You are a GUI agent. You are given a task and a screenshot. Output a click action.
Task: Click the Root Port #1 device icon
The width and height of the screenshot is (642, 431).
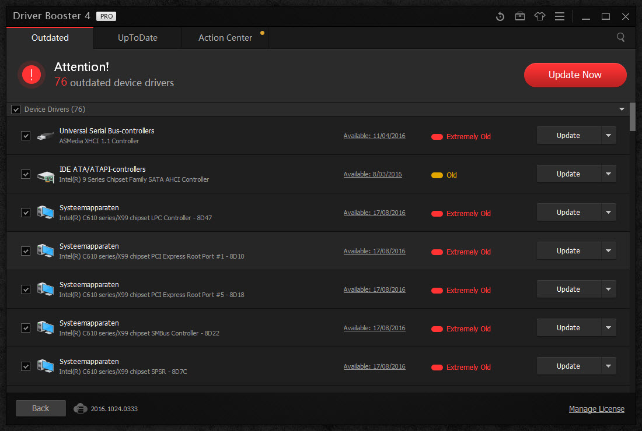(x=46, y=251)
